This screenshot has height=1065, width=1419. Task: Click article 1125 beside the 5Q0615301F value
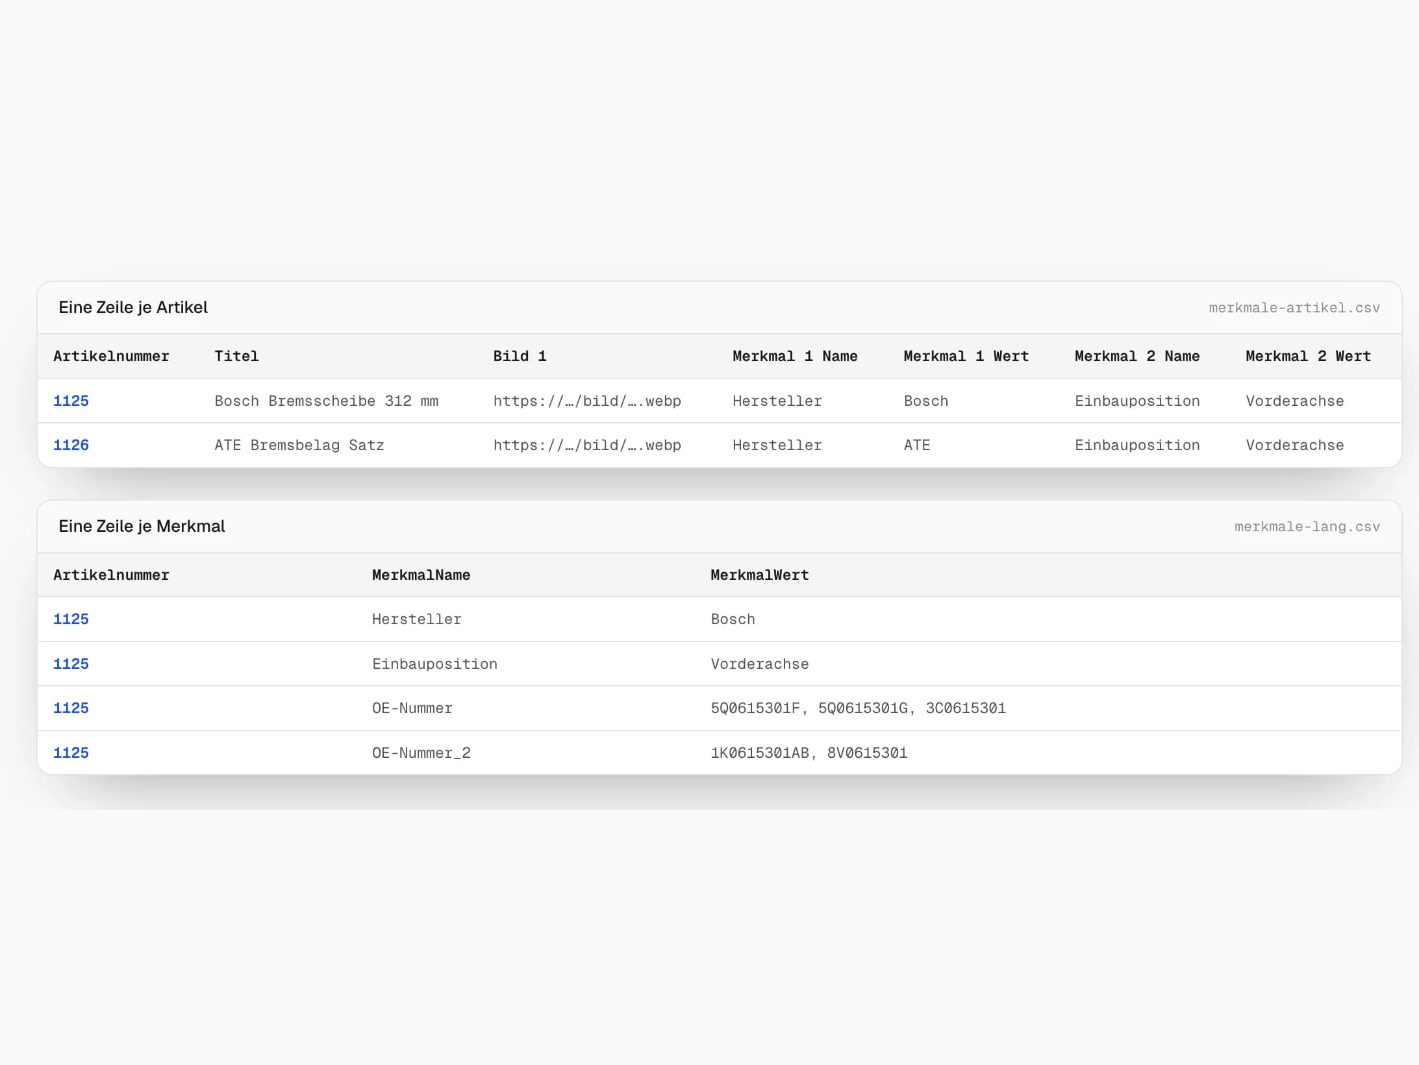tap(71, 708)
